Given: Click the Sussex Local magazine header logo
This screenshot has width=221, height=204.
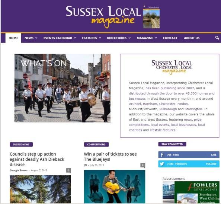Looking at the screenshot, I should coord(103,17).
